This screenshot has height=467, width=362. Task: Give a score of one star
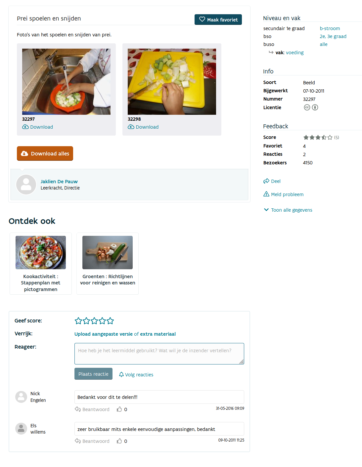(x=78, y=321)
